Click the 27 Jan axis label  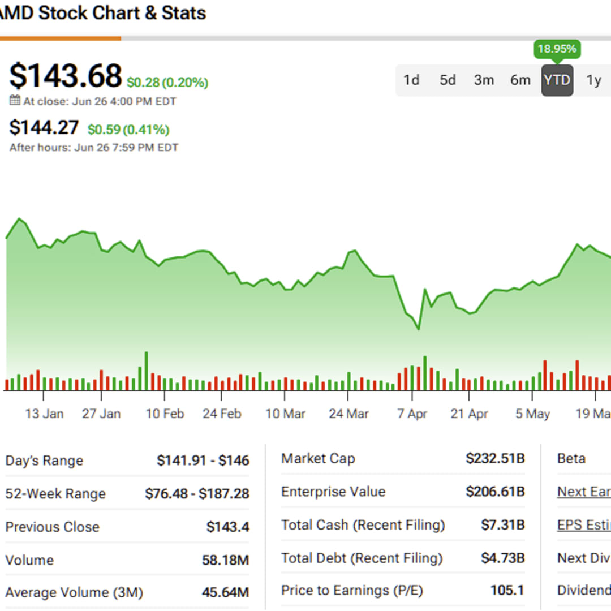click(x=101, y=414)
